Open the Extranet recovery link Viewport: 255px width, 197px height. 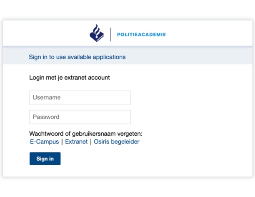[x=76, y=142]
